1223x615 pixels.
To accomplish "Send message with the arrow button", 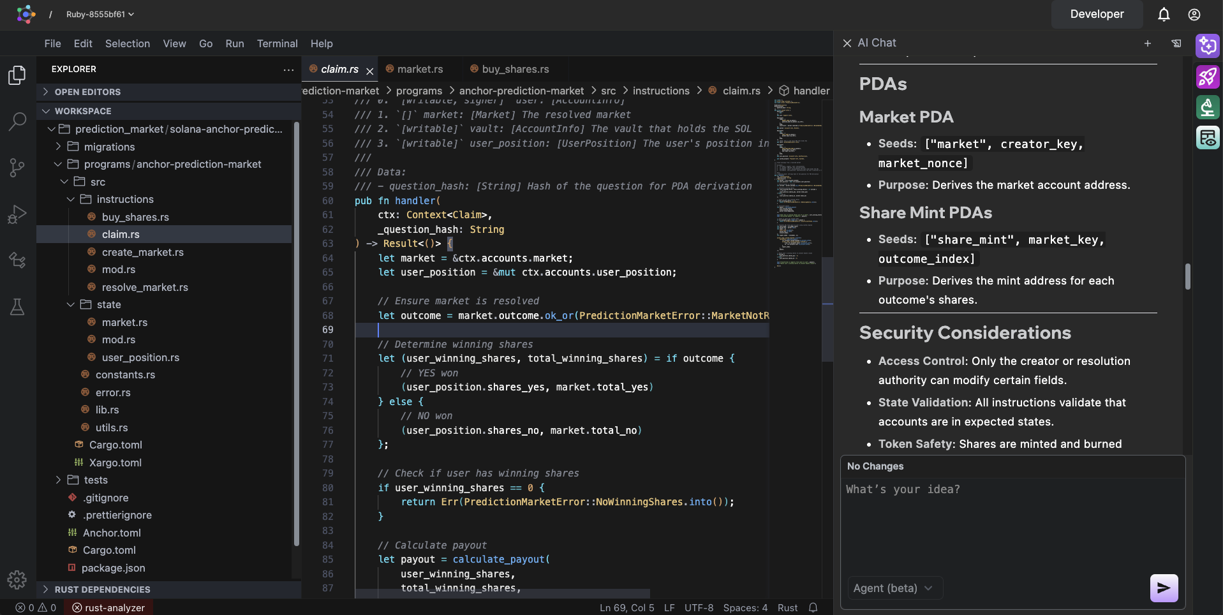I will tap(1164, 588).
